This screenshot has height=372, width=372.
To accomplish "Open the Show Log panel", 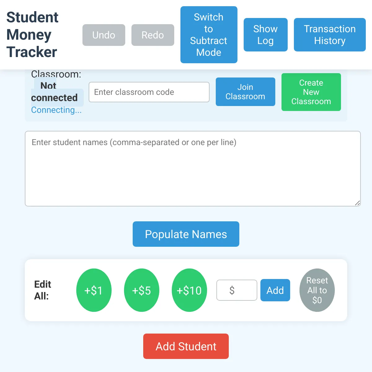I will (x=266, y=35).
